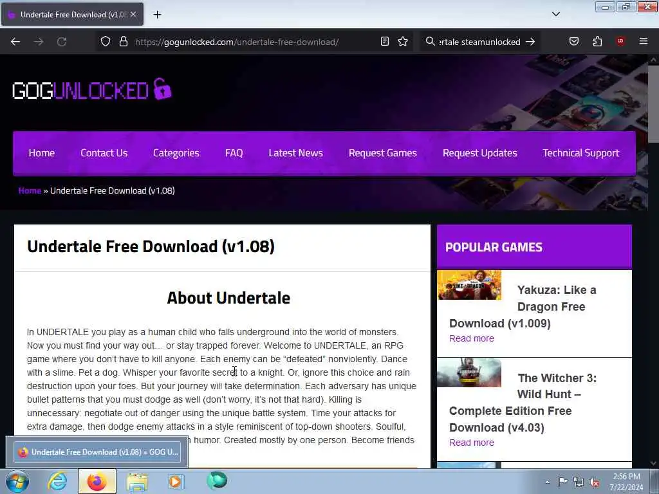Open the FAQ page

234,153
